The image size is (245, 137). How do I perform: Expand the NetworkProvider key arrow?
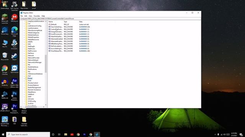(x=24, y=58)
